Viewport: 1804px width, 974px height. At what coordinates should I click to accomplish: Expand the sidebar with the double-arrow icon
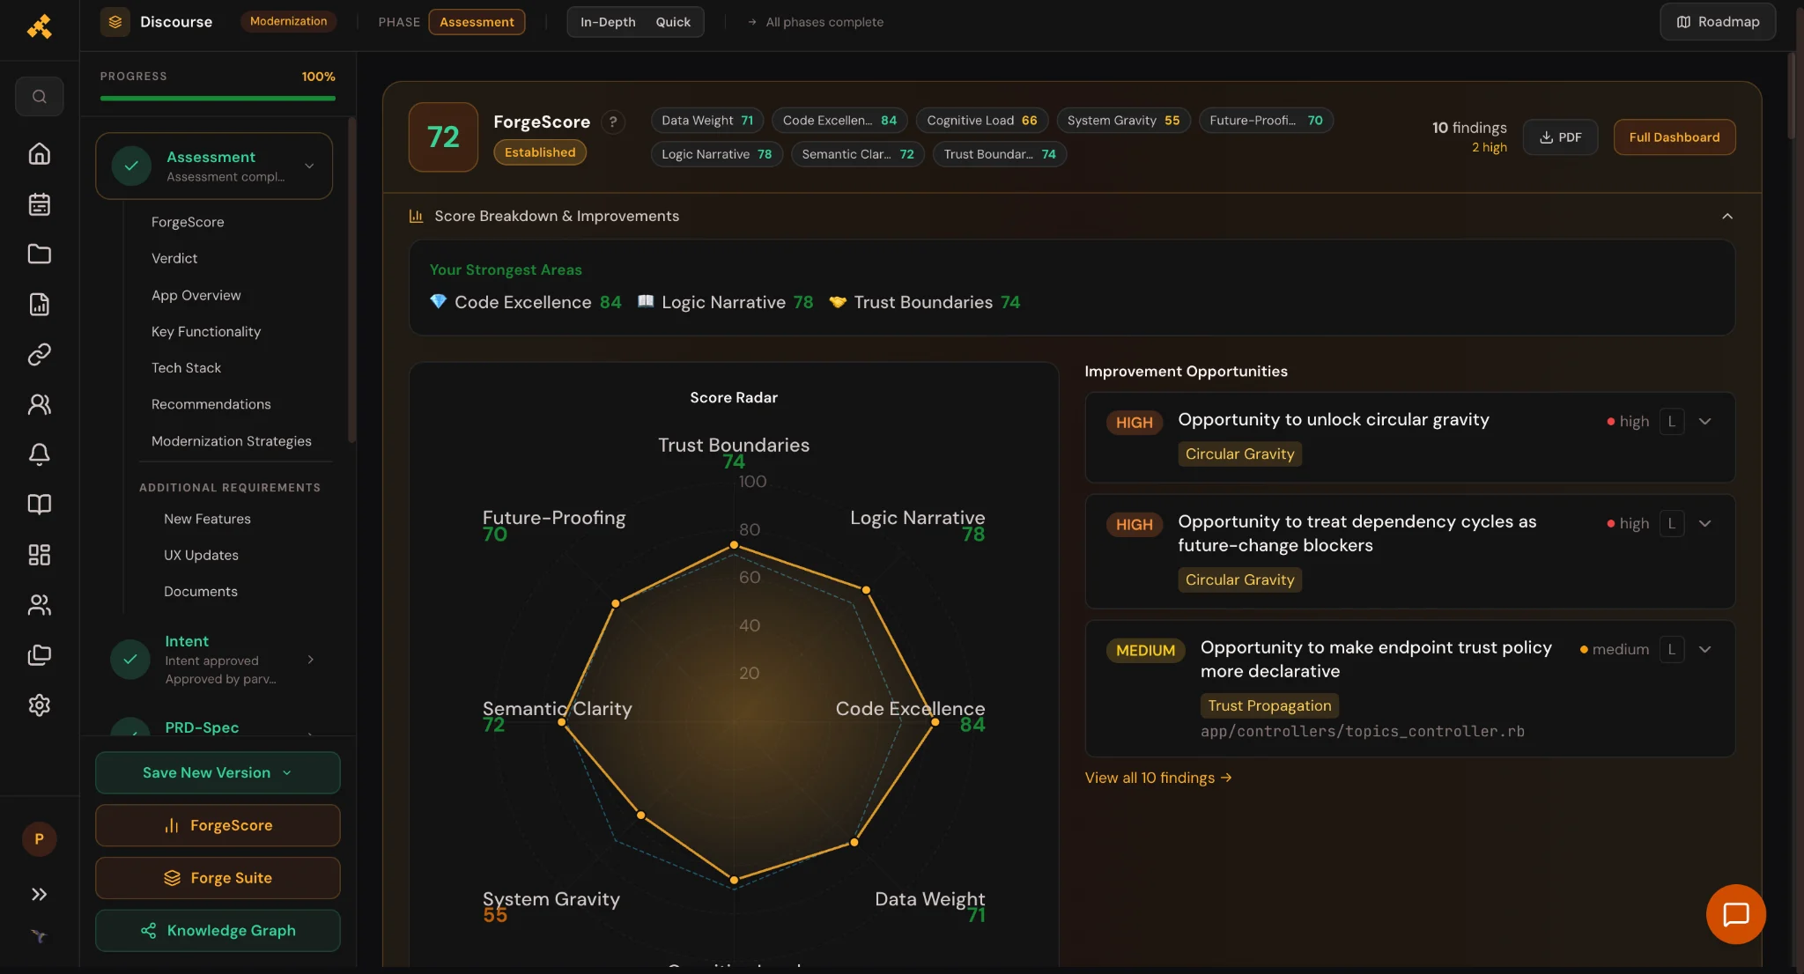pyautogui.click(x=39, y=895)
